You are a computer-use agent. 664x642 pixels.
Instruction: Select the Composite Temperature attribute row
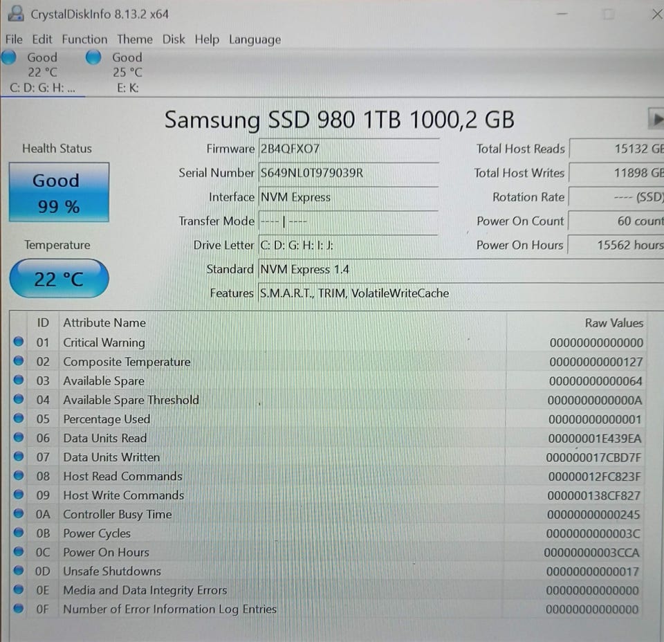(x=328, y=362)
